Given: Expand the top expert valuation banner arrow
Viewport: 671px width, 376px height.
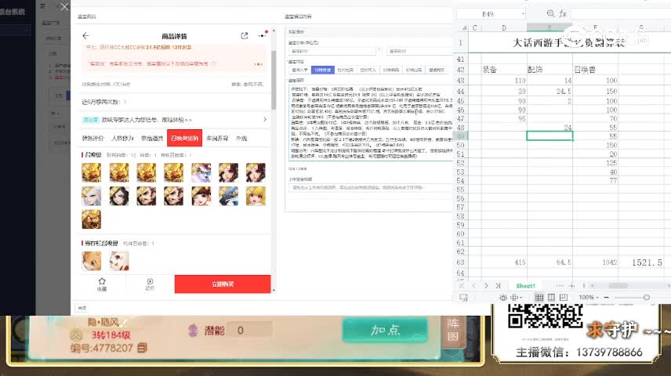Looking at the screenshot, I should click(265, 120).
